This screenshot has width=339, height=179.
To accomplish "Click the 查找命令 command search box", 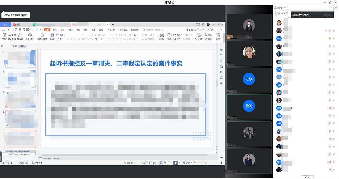I will (153, 30).
